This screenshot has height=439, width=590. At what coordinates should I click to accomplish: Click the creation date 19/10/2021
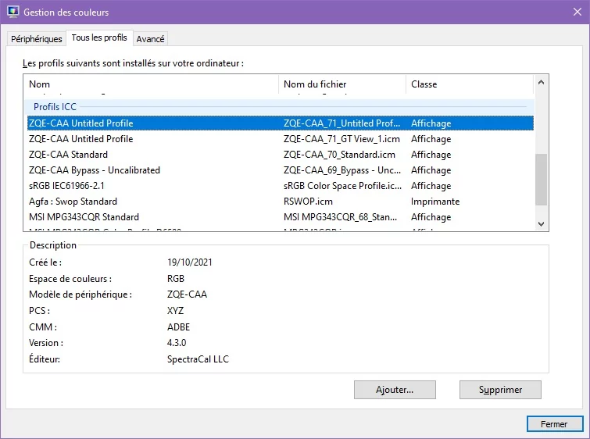190,262
